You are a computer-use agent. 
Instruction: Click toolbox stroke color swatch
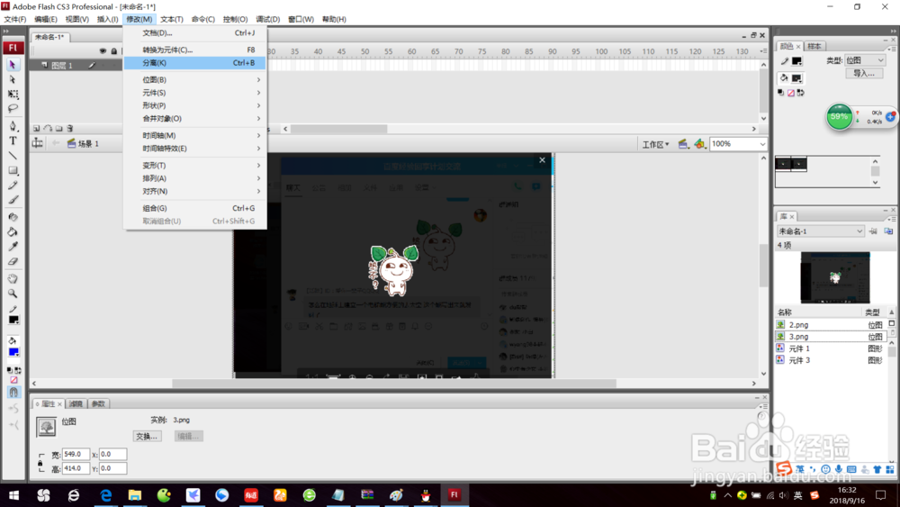point(13,320)
